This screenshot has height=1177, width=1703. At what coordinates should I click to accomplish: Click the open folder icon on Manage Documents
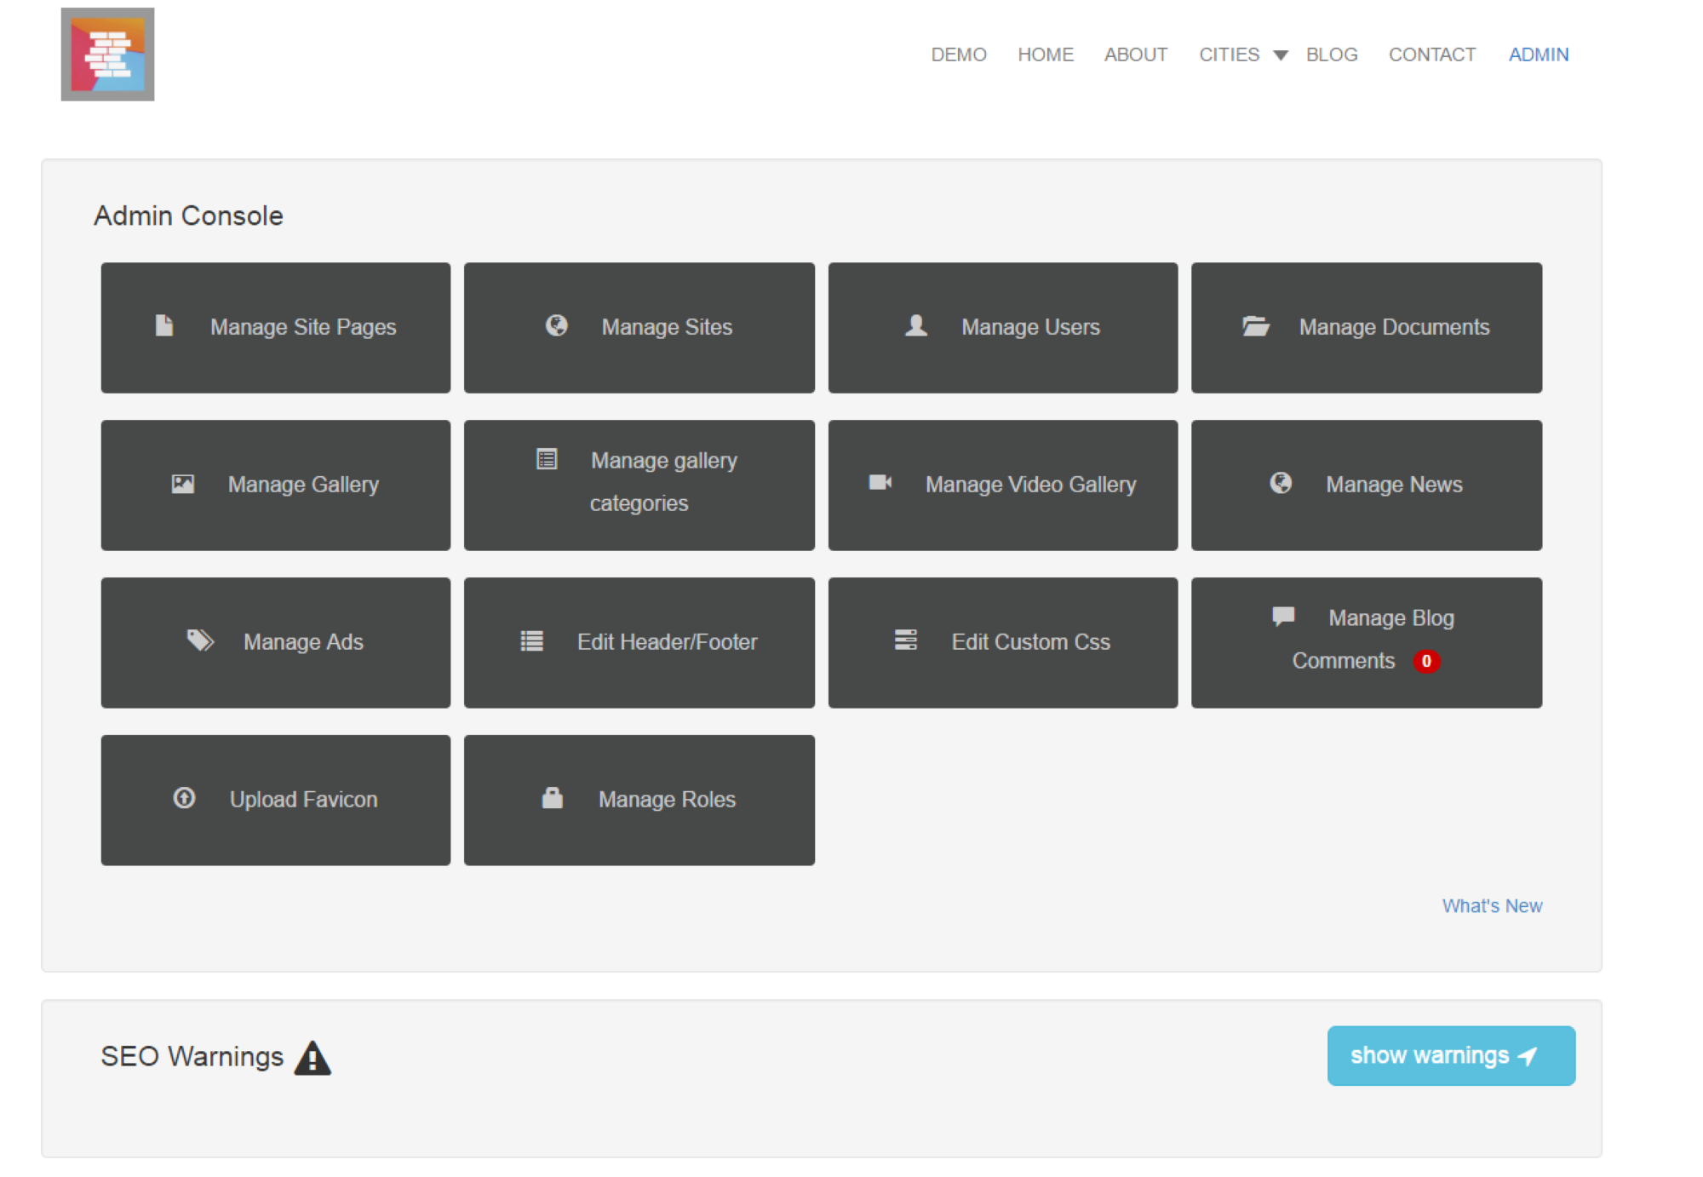pyautogui.click(x=1255, y=326)
